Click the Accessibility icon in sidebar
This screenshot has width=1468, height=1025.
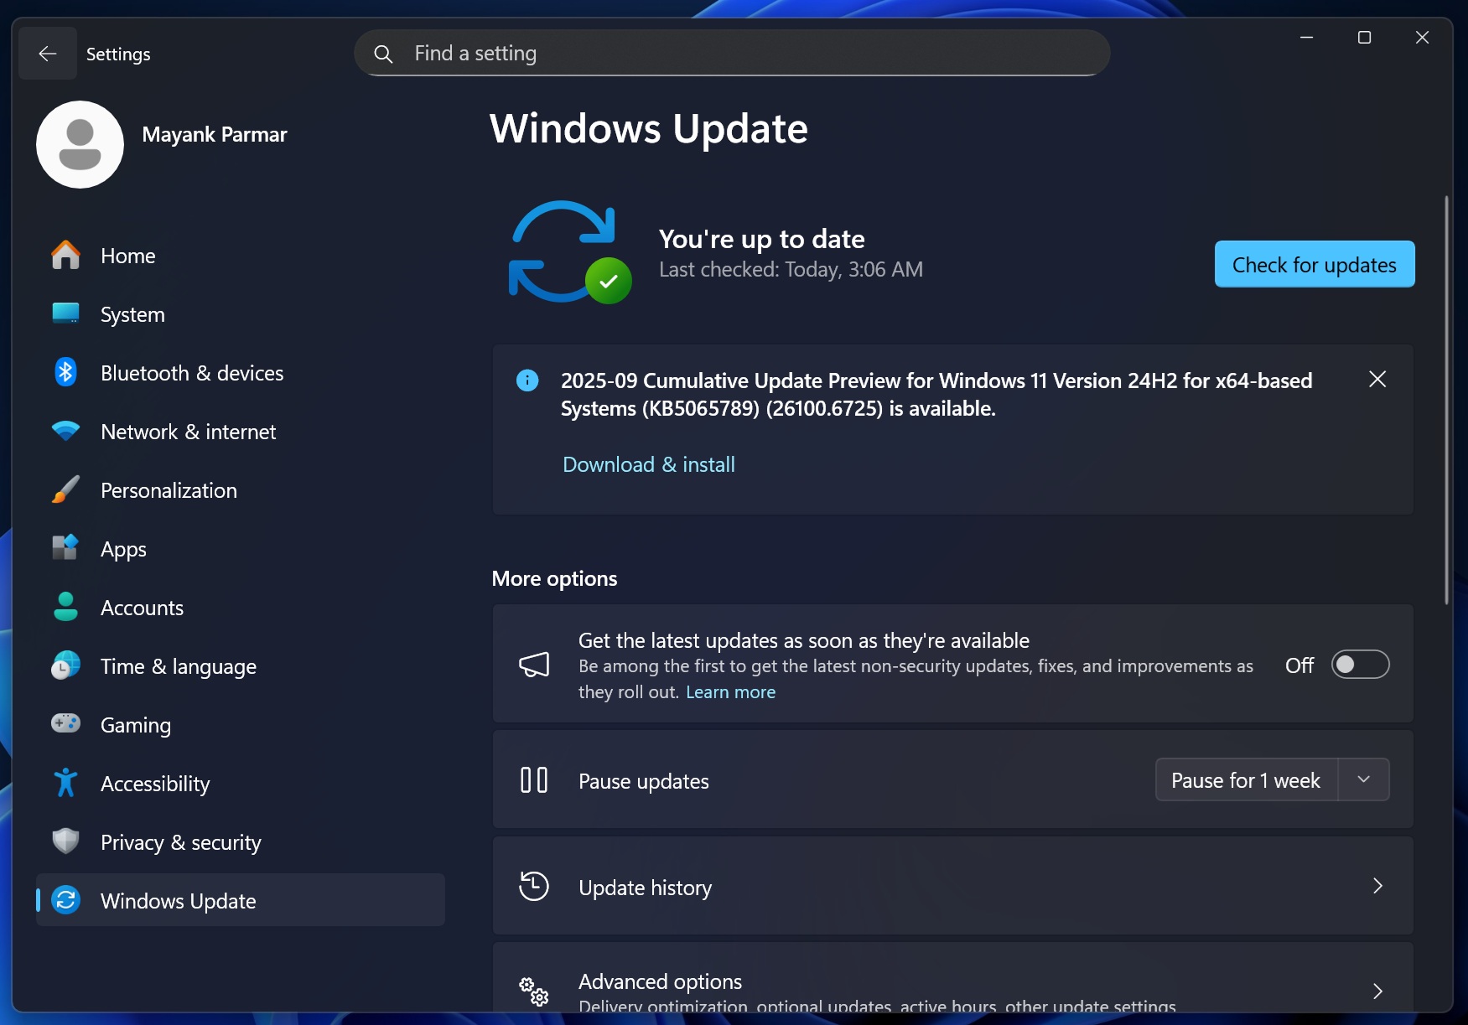[x=65, y=783]
